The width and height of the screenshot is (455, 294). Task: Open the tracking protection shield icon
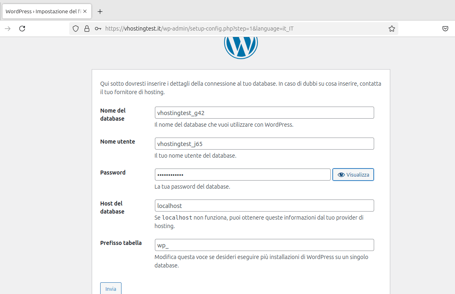75,29
